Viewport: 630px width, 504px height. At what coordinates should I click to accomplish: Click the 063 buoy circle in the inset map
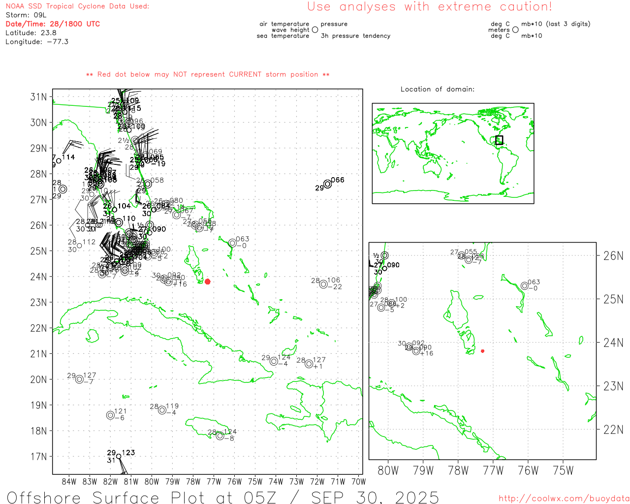click(525, 286)
